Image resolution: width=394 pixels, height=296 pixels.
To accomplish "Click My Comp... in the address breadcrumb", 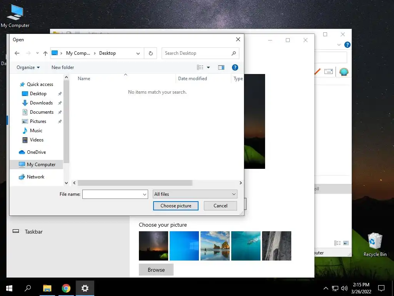I will [78, 53].
